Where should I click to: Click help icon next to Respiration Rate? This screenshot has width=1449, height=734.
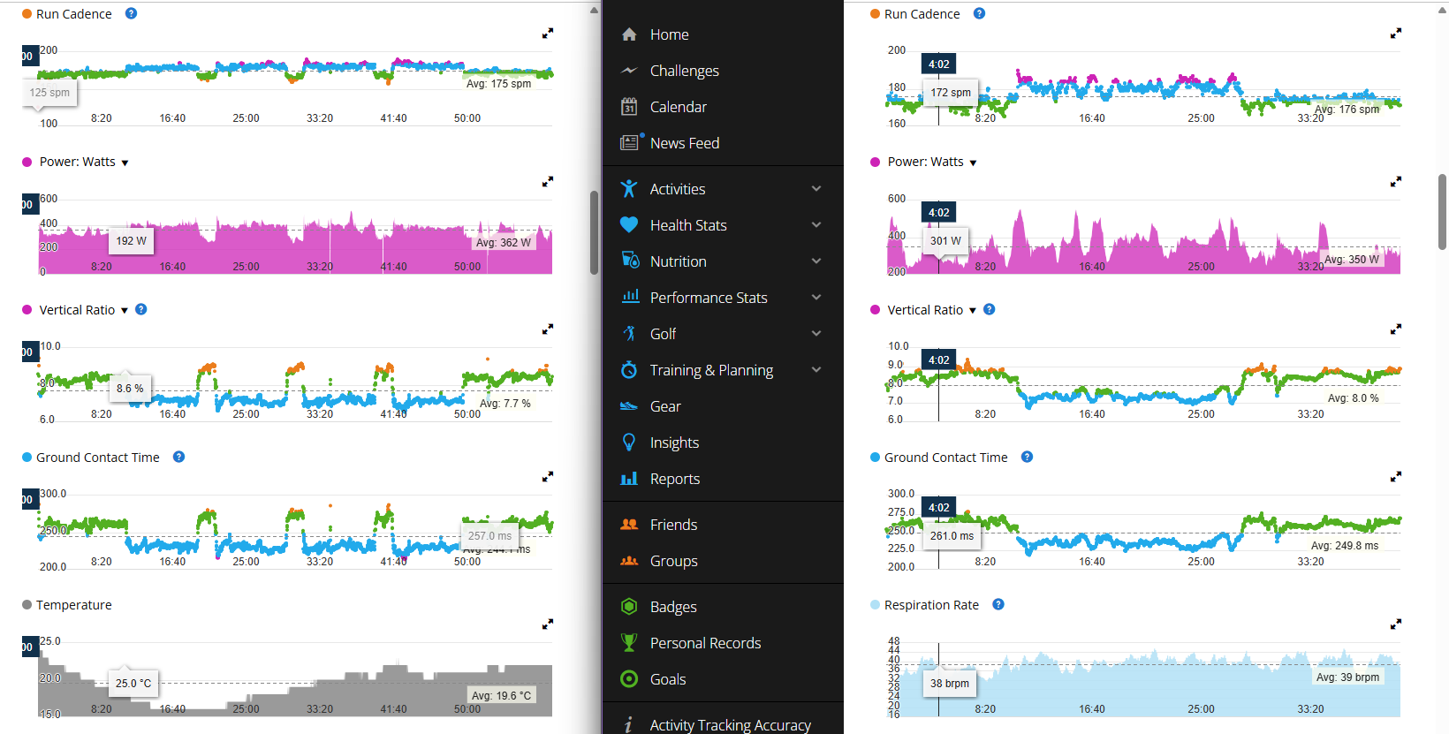click(x=998, y=605)
